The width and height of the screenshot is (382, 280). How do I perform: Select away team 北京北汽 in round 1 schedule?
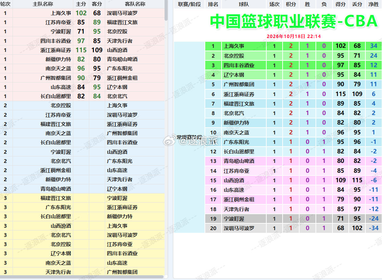click(117, 96)
